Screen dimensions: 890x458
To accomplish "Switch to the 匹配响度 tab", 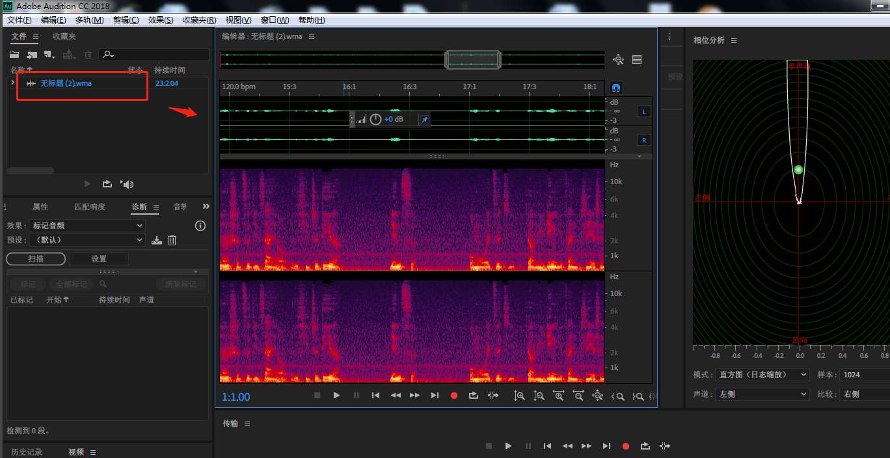I will [x=89, y=207].
